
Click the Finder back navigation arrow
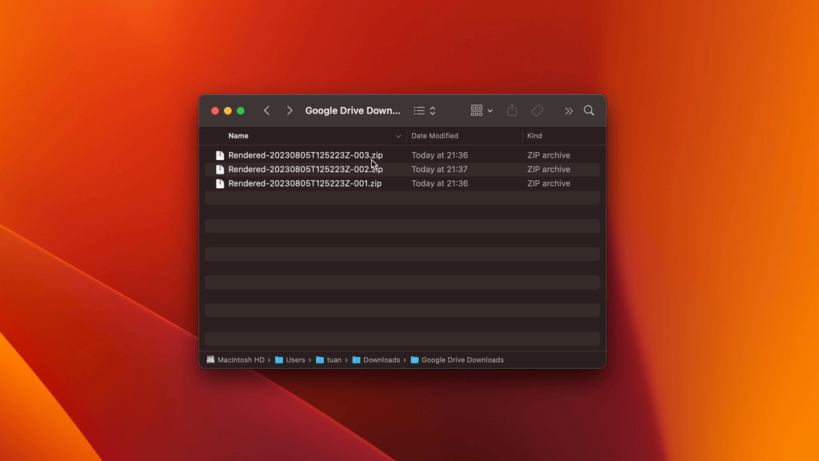[267, 110]
